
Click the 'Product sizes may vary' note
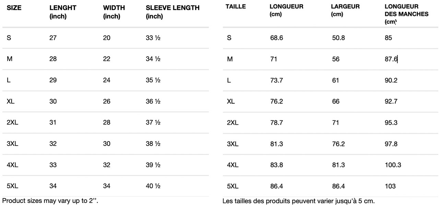(50, 201)
